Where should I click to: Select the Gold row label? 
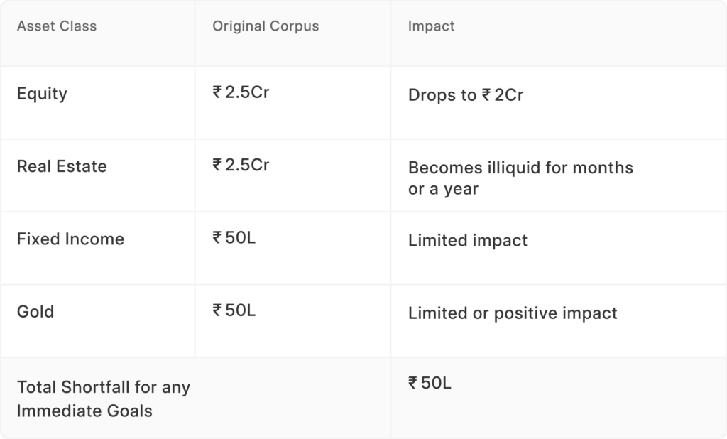pos(35,311)
